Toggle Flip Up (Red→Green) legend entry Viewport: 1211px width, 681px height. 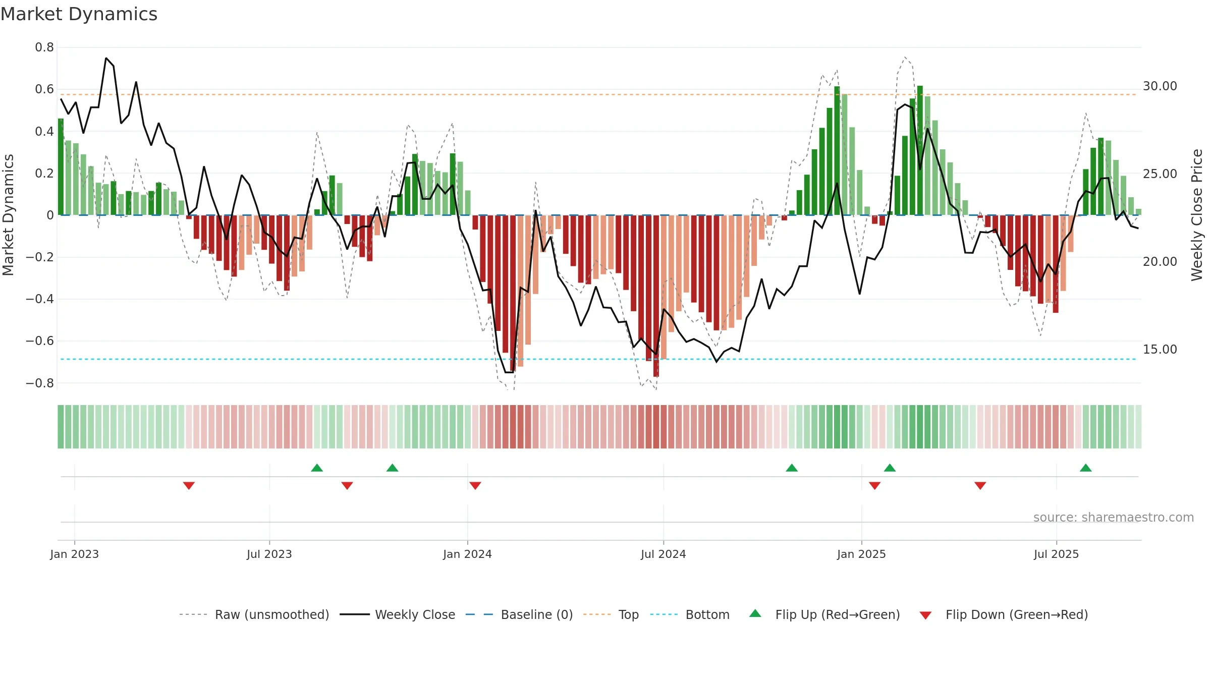click(x=824, y=614)
